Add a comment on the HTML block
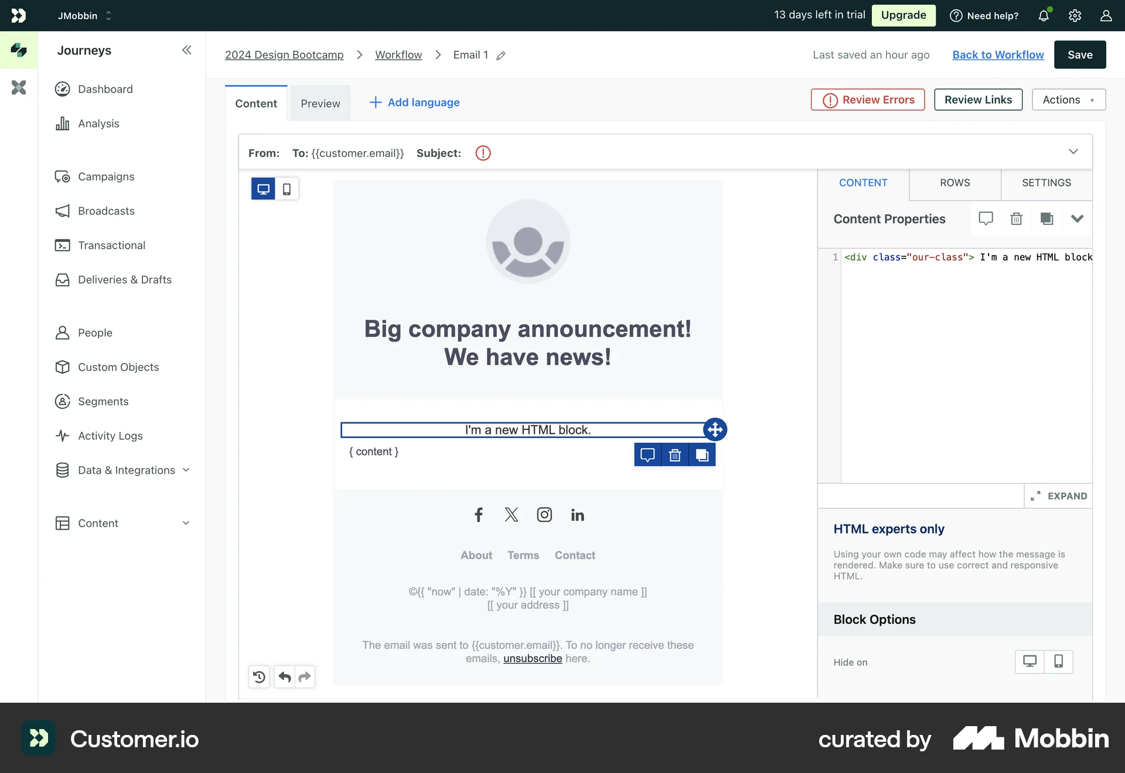This screenshot has height=773, width=1125. coord(647,455)
